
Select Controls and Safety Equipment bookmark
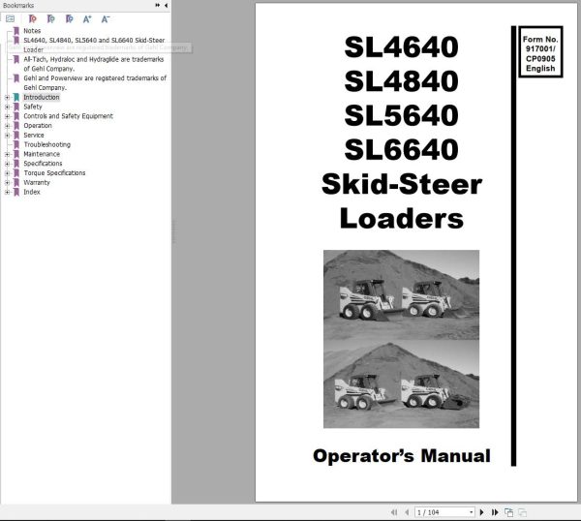[x=68, y=116]
